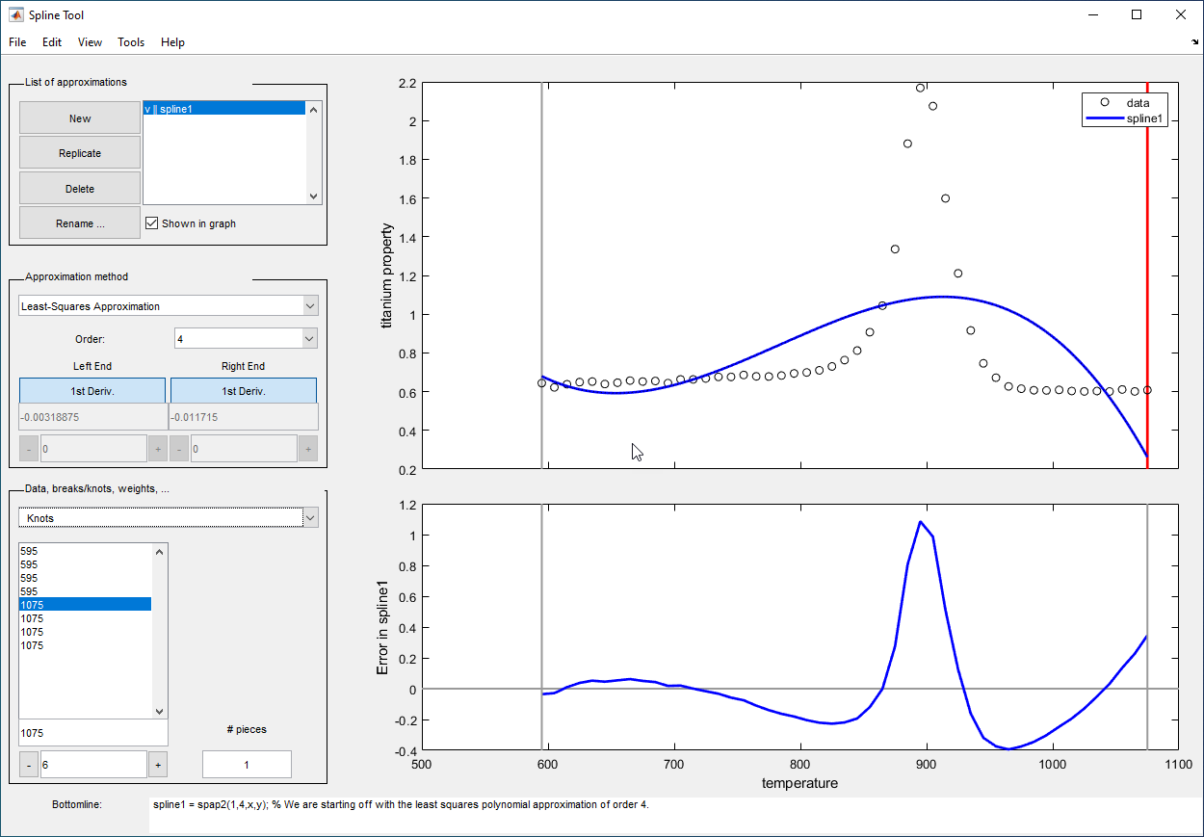The height and width of the screenshot is (837, 1204).
Task: Click the plus button beside knot value 6
Action: coord(158,765)
